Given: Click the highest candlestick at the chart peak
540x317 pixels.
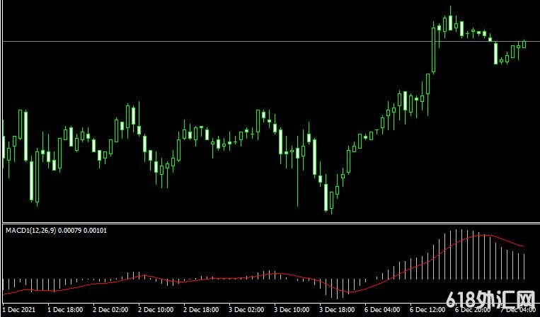Looking at the screenshot, I should click(450, 20).
